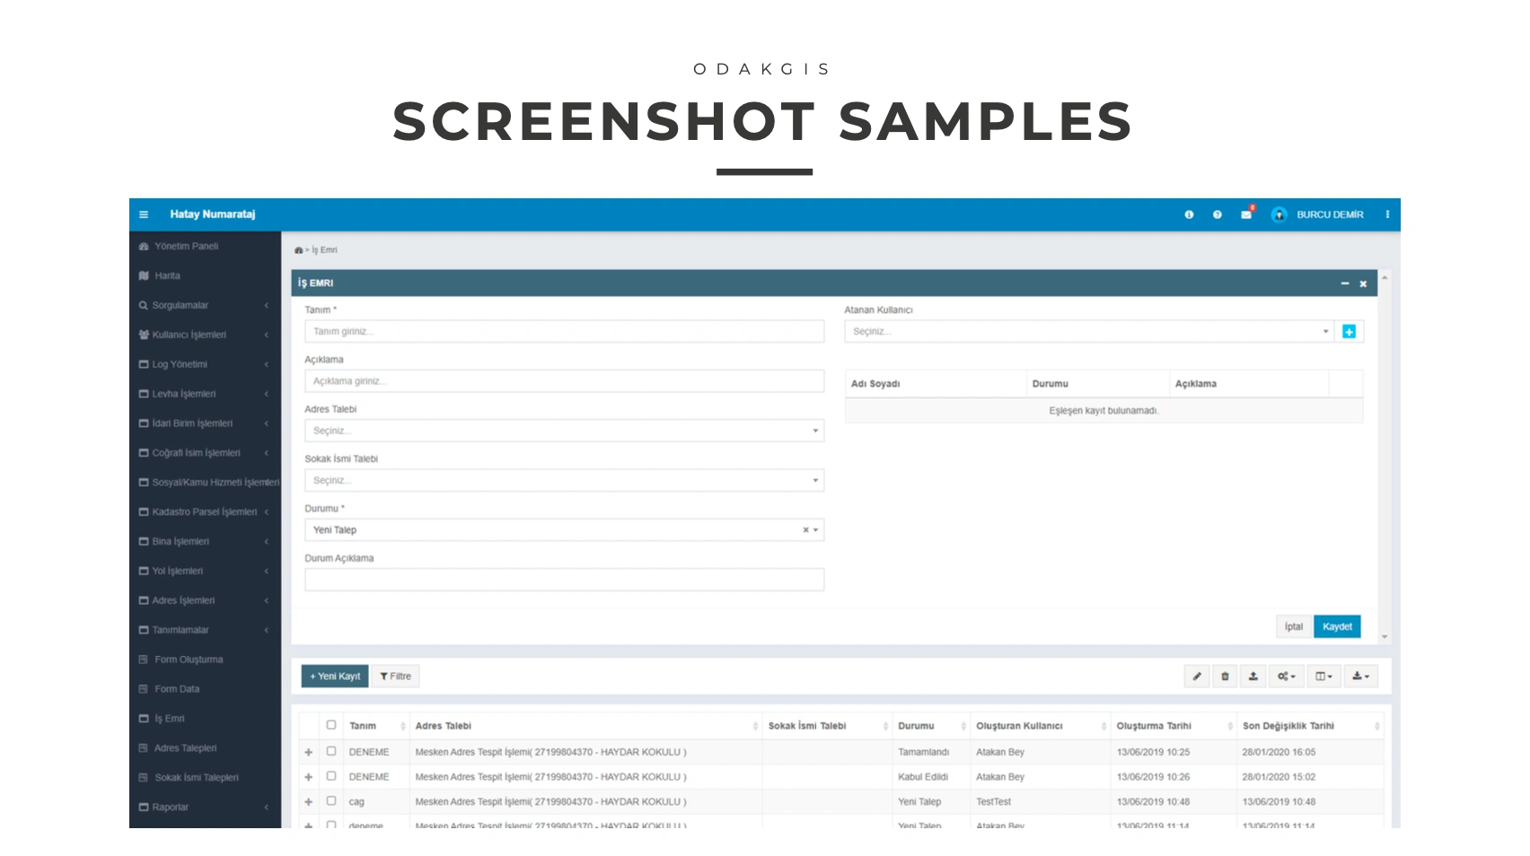Add user with blue plus icon
1530x856 pixels.
click(x=1349, y=332)
